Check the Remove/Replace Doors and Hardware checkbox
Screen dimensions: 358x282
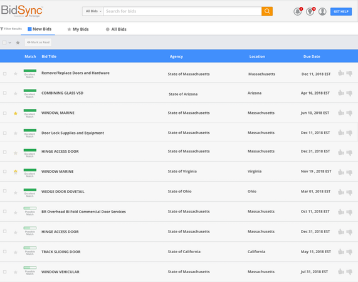pos(5,74)
